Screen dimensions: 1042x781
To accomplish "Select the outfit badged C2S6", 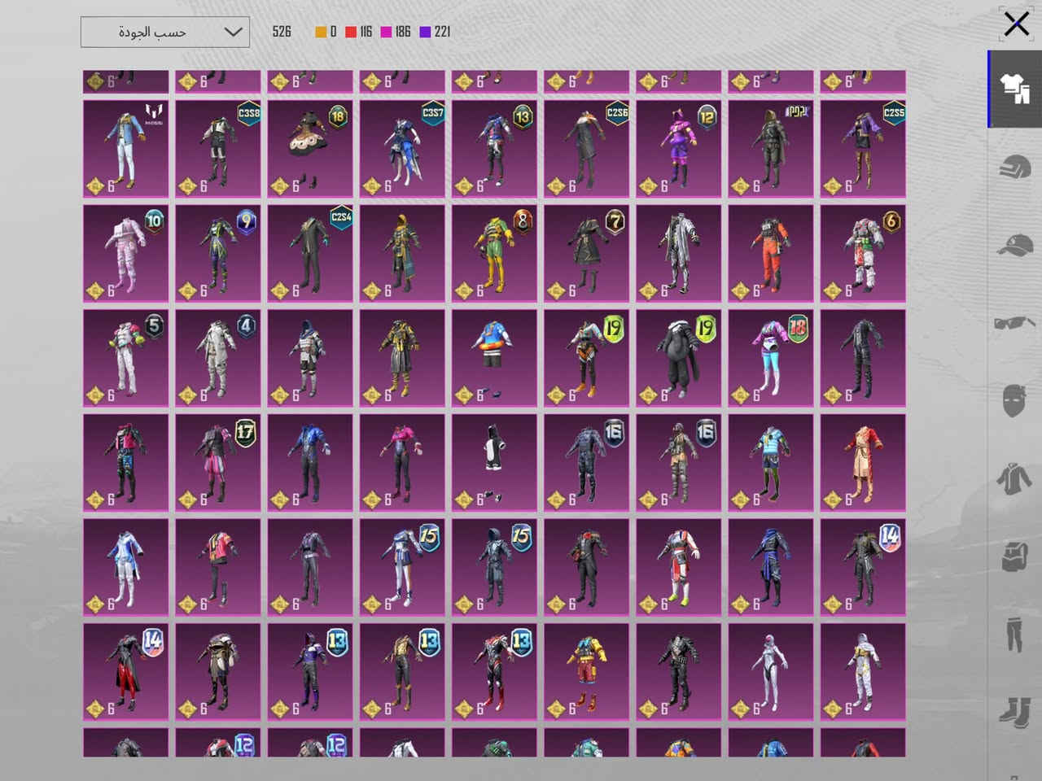I will [587, 149].
